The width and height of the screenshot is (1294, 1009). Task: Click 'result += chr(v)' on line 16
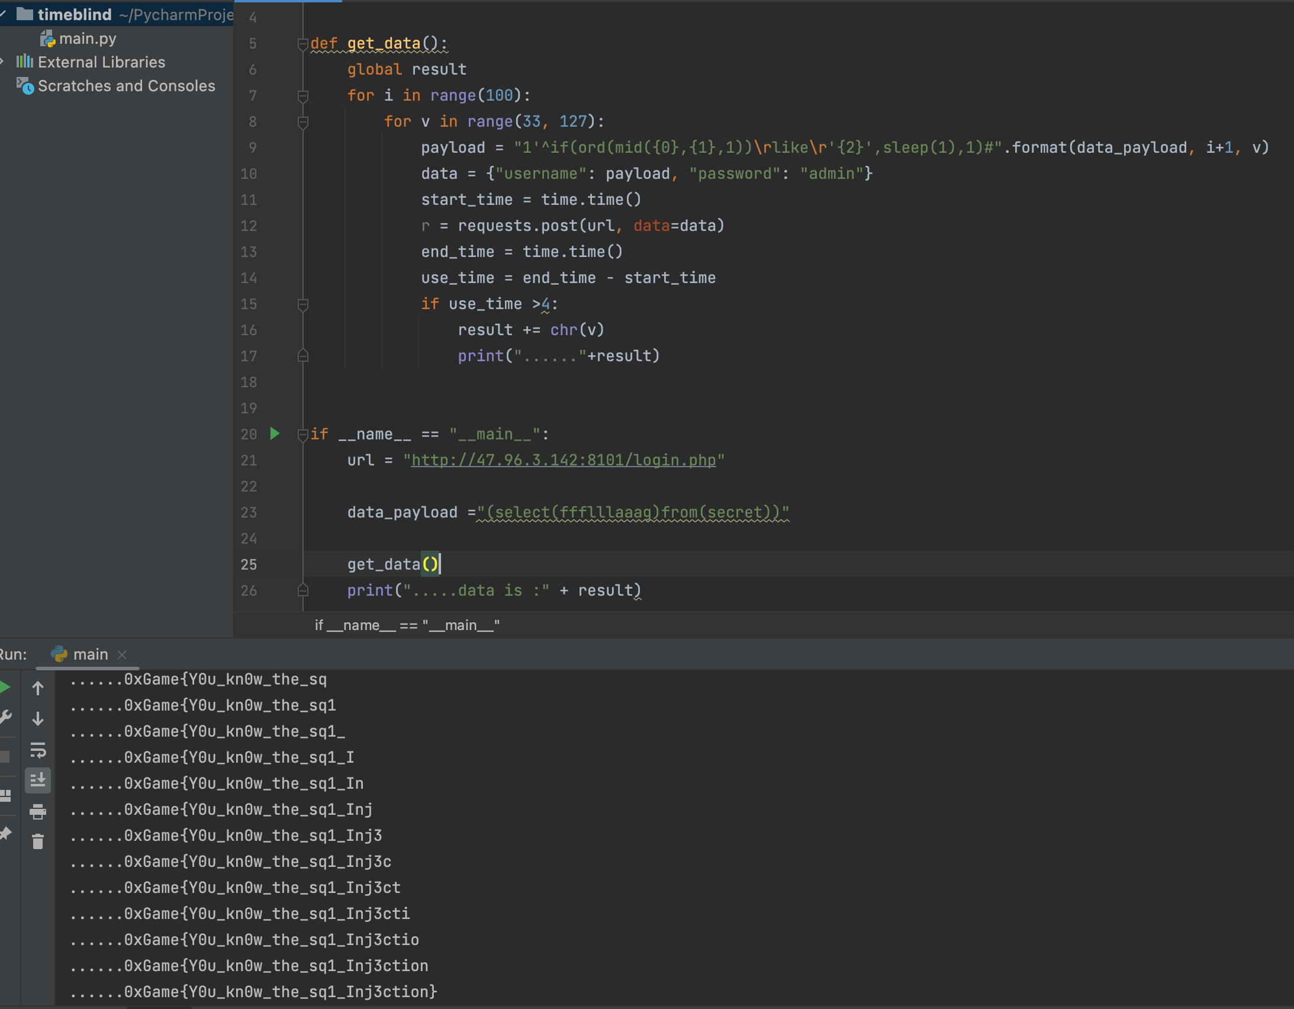[x=530, y=330]
